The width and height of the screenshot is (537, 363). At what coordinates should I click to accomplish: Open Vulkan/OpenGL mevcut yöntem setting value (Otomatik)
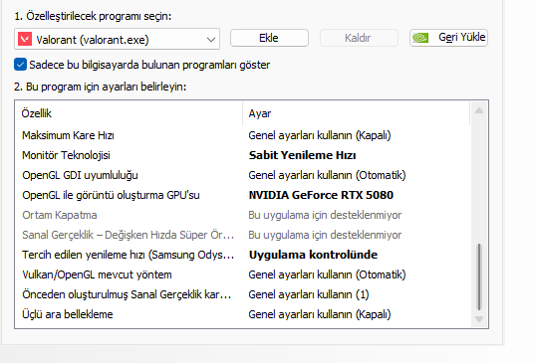[x=327, y=274]
